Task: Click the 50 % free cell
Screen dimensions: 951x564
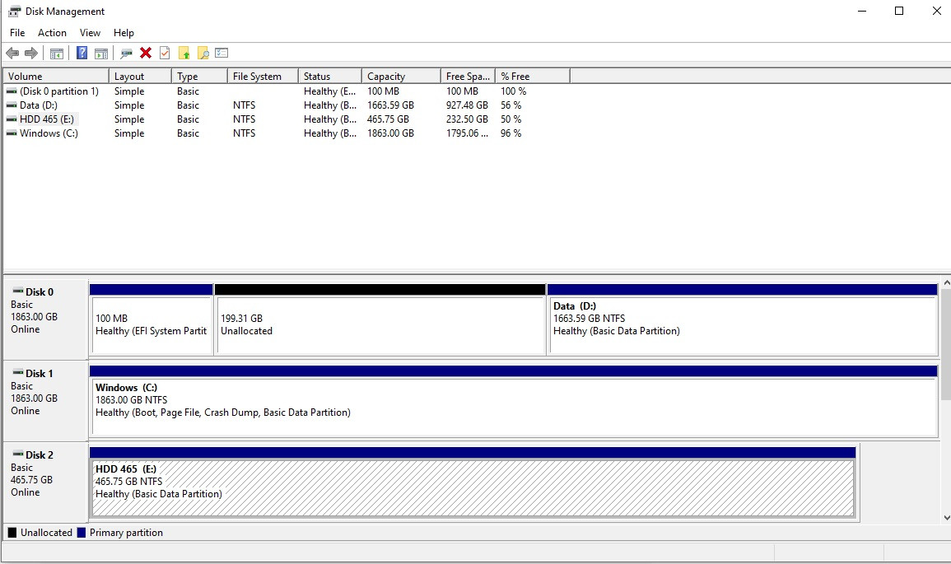Action: point(510,119)
